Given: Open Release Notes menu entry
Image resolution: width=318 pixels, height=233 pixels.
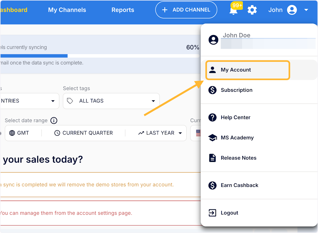Looking at the screenshot, I should pyautogui.click(x=259, y=158).
